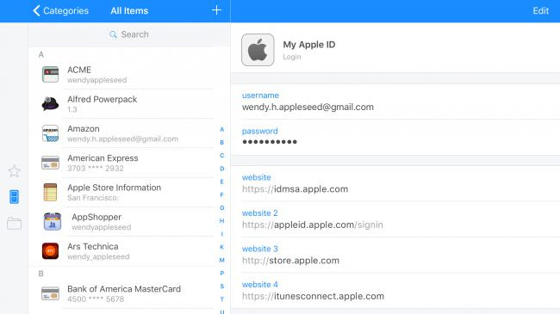Tap the My Apple ID title
Viewport: 560px width, 314px height.
[309, 45]
